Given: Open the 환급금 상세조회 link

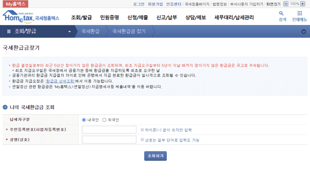Looking at the screenshot, I should 60,81.
